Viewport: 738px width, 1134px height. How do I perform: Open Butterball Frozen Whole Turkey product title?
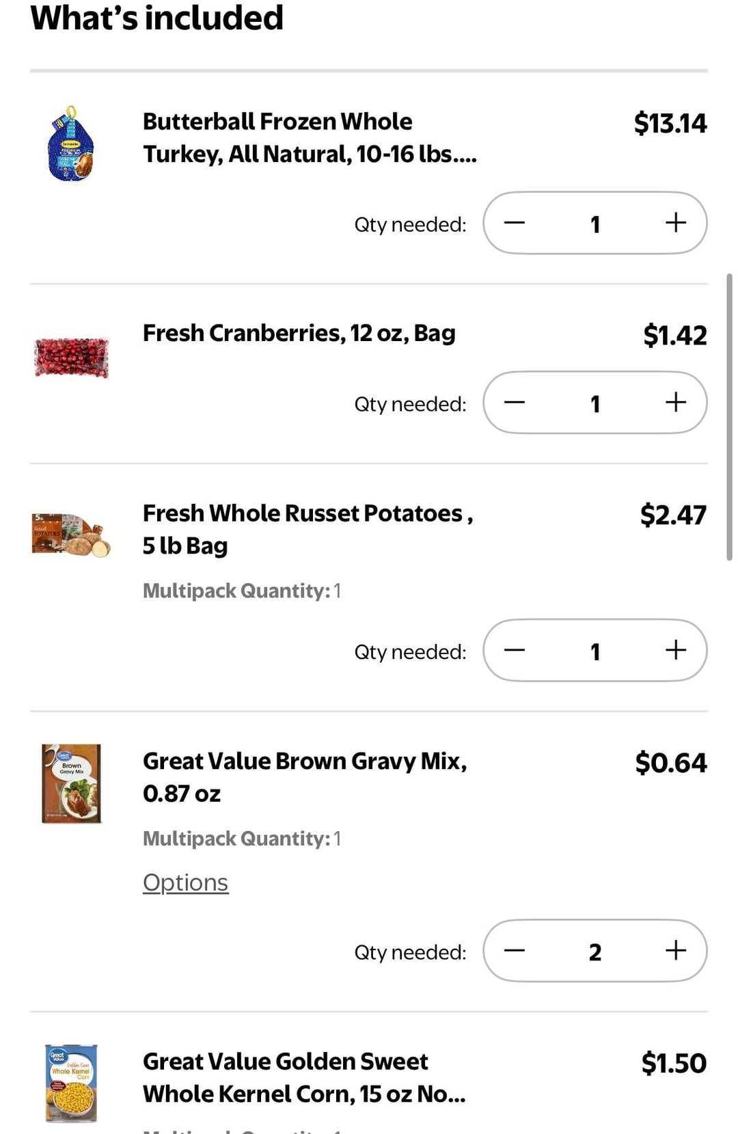[x=309, y=137]
